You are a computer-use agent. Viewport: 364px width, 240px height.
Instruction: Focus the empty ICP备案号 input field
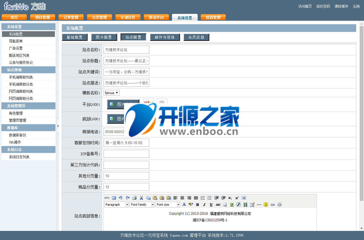coord(126,154)
